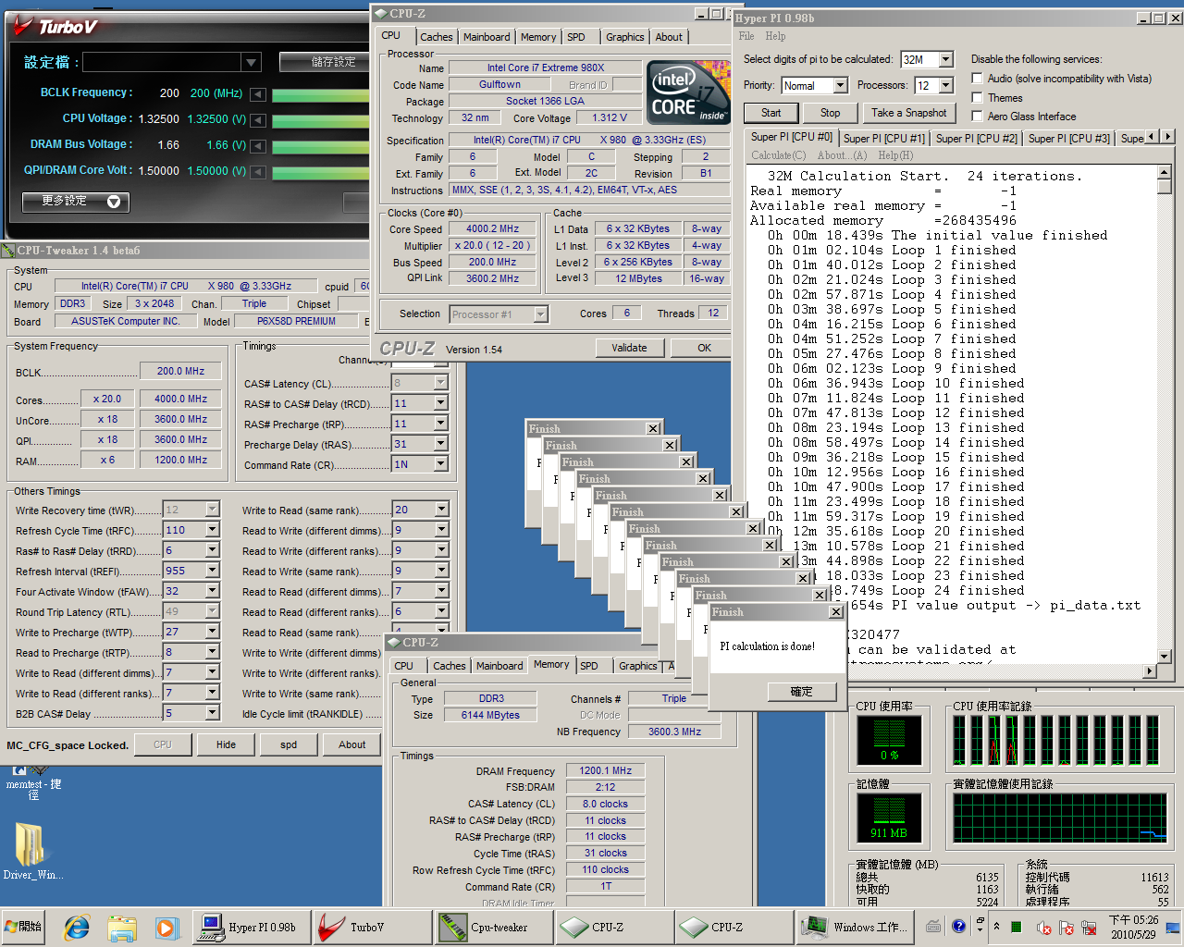Open the TurboV profile dropdown
Image resolution: width=1184 pixels, height=947 pixels.
click(x=251, y=62)
